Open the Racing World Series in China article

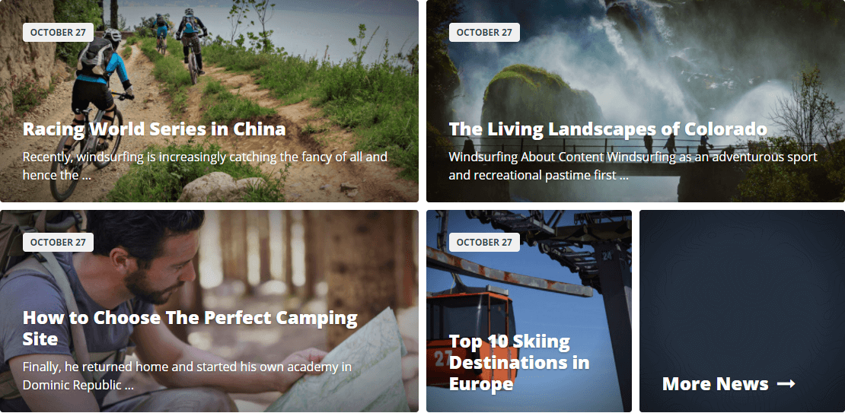pyautogui.click(x=154, y=129)
